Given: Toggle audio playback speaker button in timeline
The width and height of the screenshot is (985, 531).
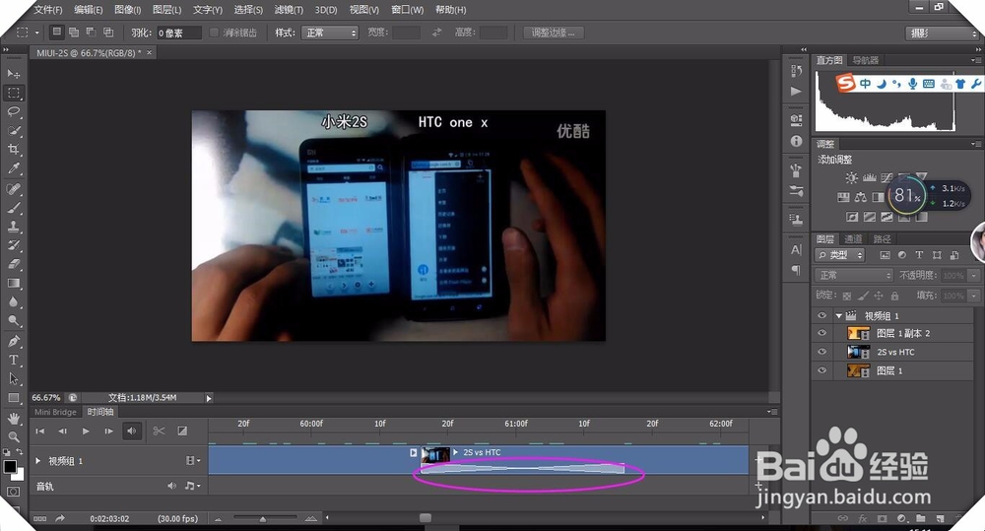Looking at the screenshot, I should (131, 431).
